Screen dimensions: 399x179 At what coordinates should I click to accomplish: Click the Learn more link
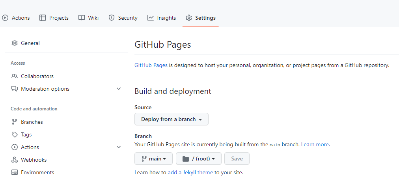pyautogui.click(x=315, y=145)
